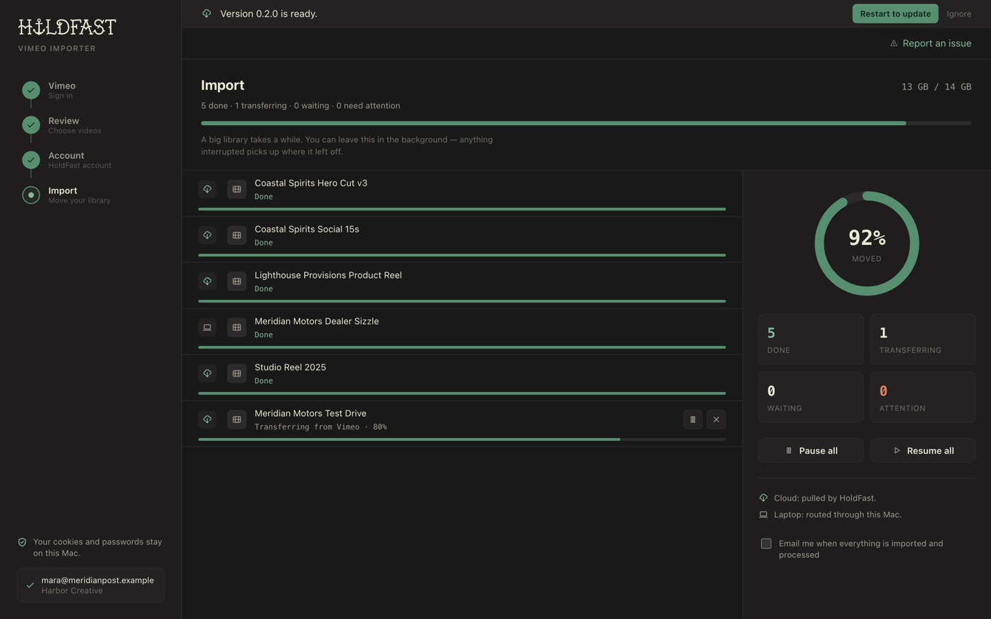Click grid icon beside Lighthouse Provisions Product Reel

coord(237,281)
